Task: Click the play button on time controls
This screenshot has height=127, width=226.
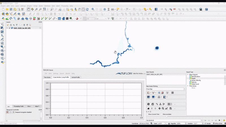Action: pyautogui.click(x=220, y=120)
